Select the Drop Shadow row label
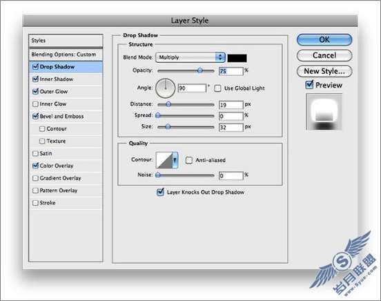The width and height of the screenshot is (381, 301). [x=57, y=67]
